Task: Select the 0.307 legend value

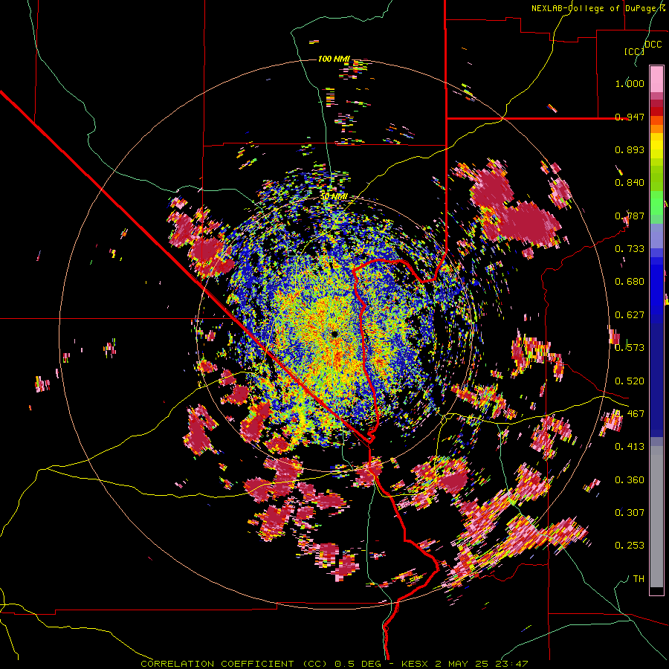Action: tap(630, 513)
